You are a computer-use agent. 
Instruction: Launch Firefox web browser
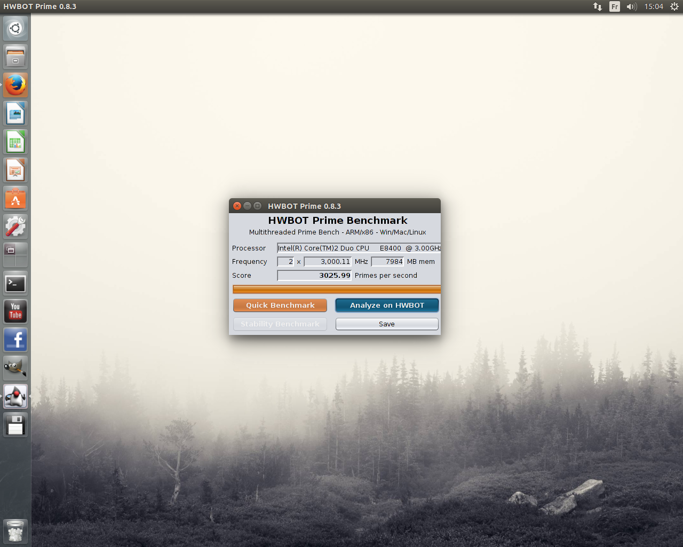[15, 85]
